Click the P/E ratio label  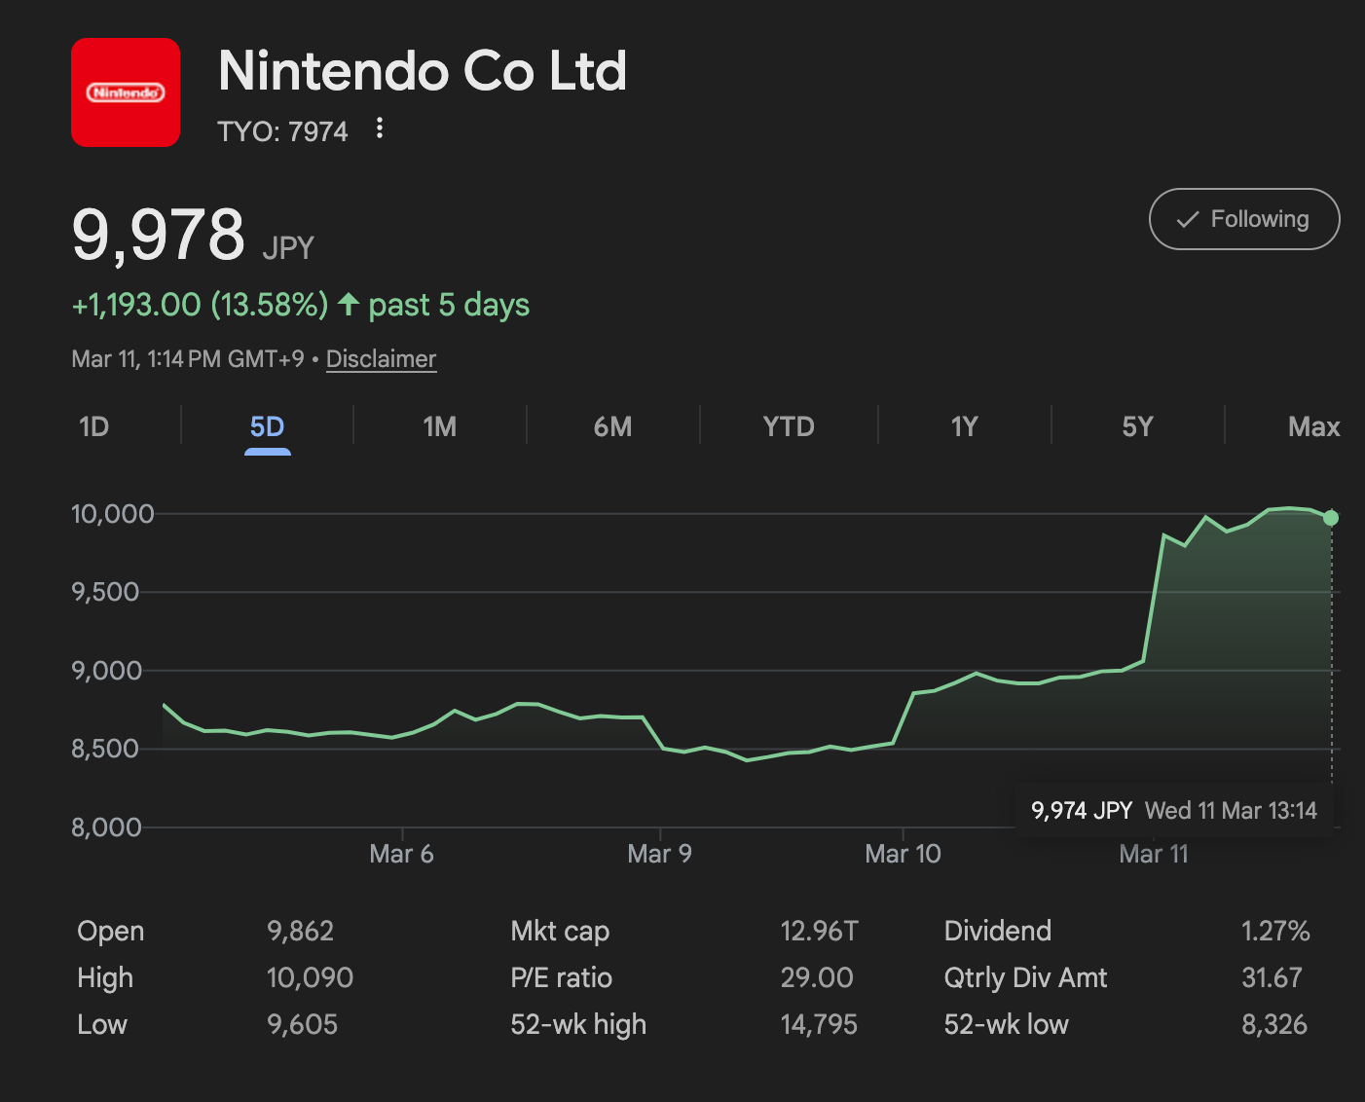(561, 977)
